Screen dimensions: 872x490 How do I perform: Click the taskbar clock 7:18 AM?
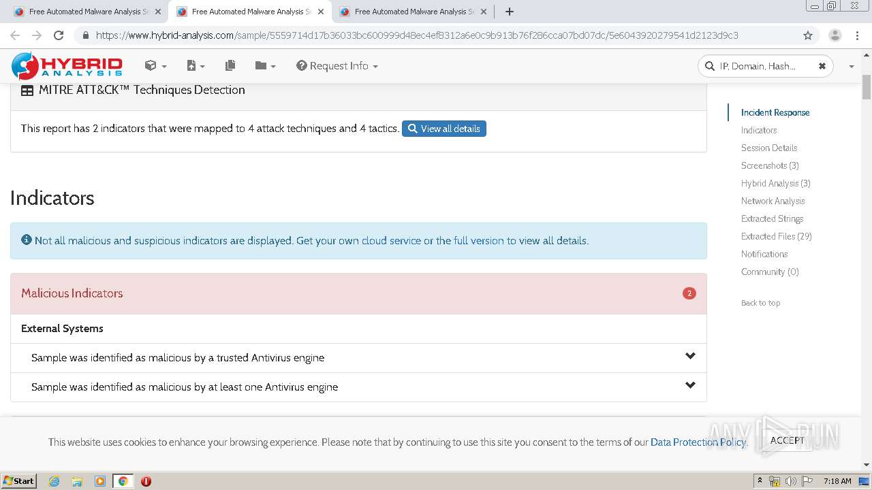pos(837,481)
